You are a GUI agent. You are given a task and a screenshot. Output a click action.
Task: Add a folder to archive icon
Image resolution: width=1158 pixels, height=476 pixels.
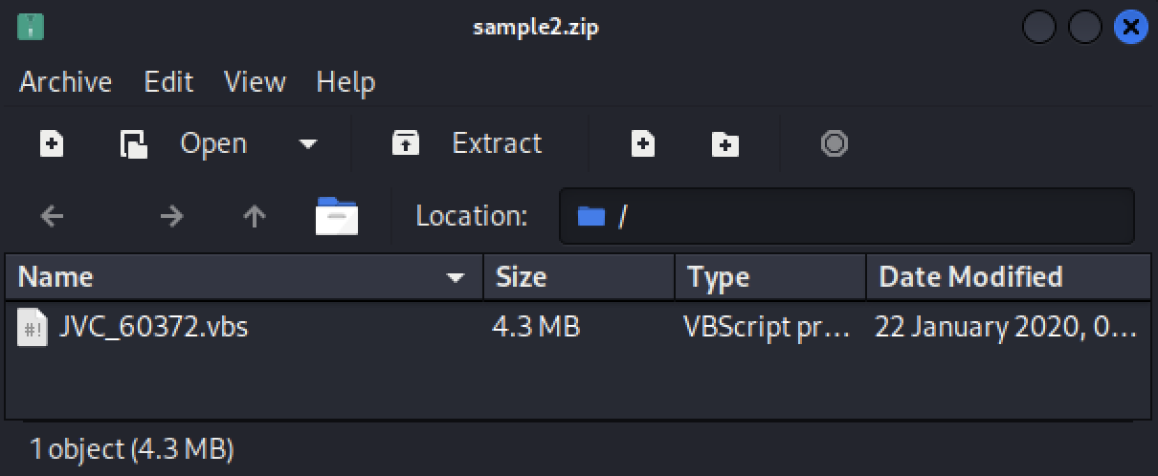[725, 144]
